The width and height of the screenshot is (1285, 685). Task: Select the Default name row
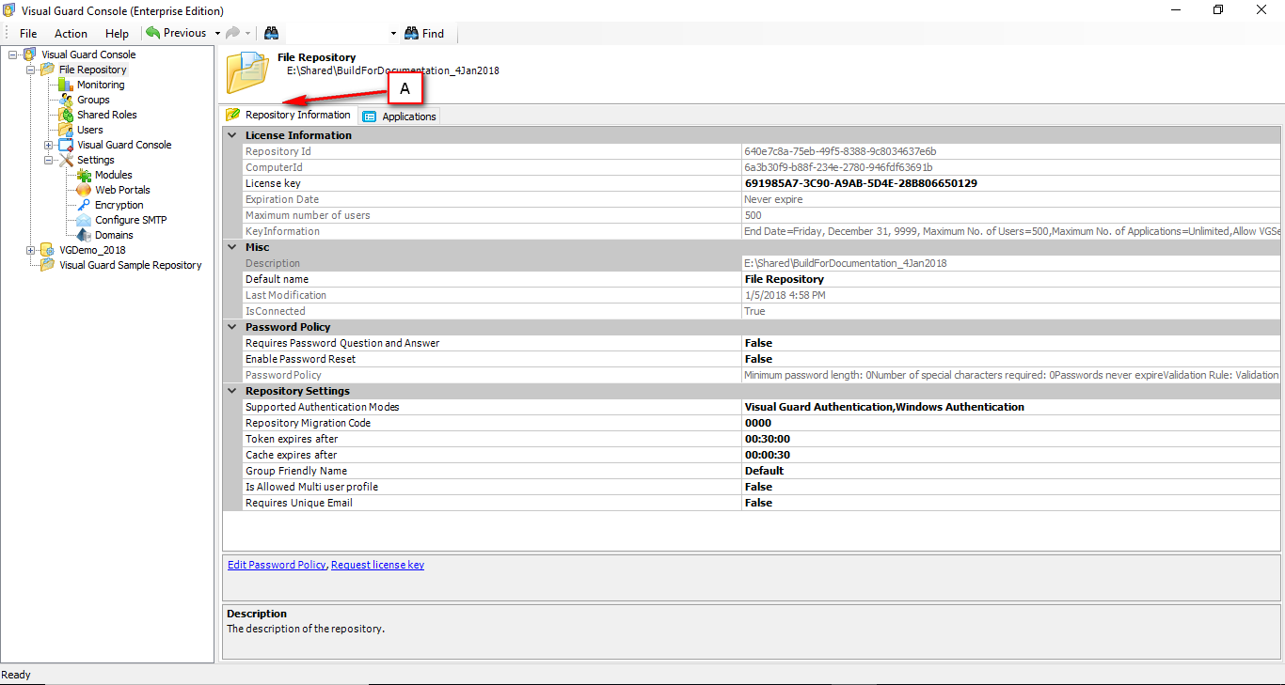pos(762,279)
